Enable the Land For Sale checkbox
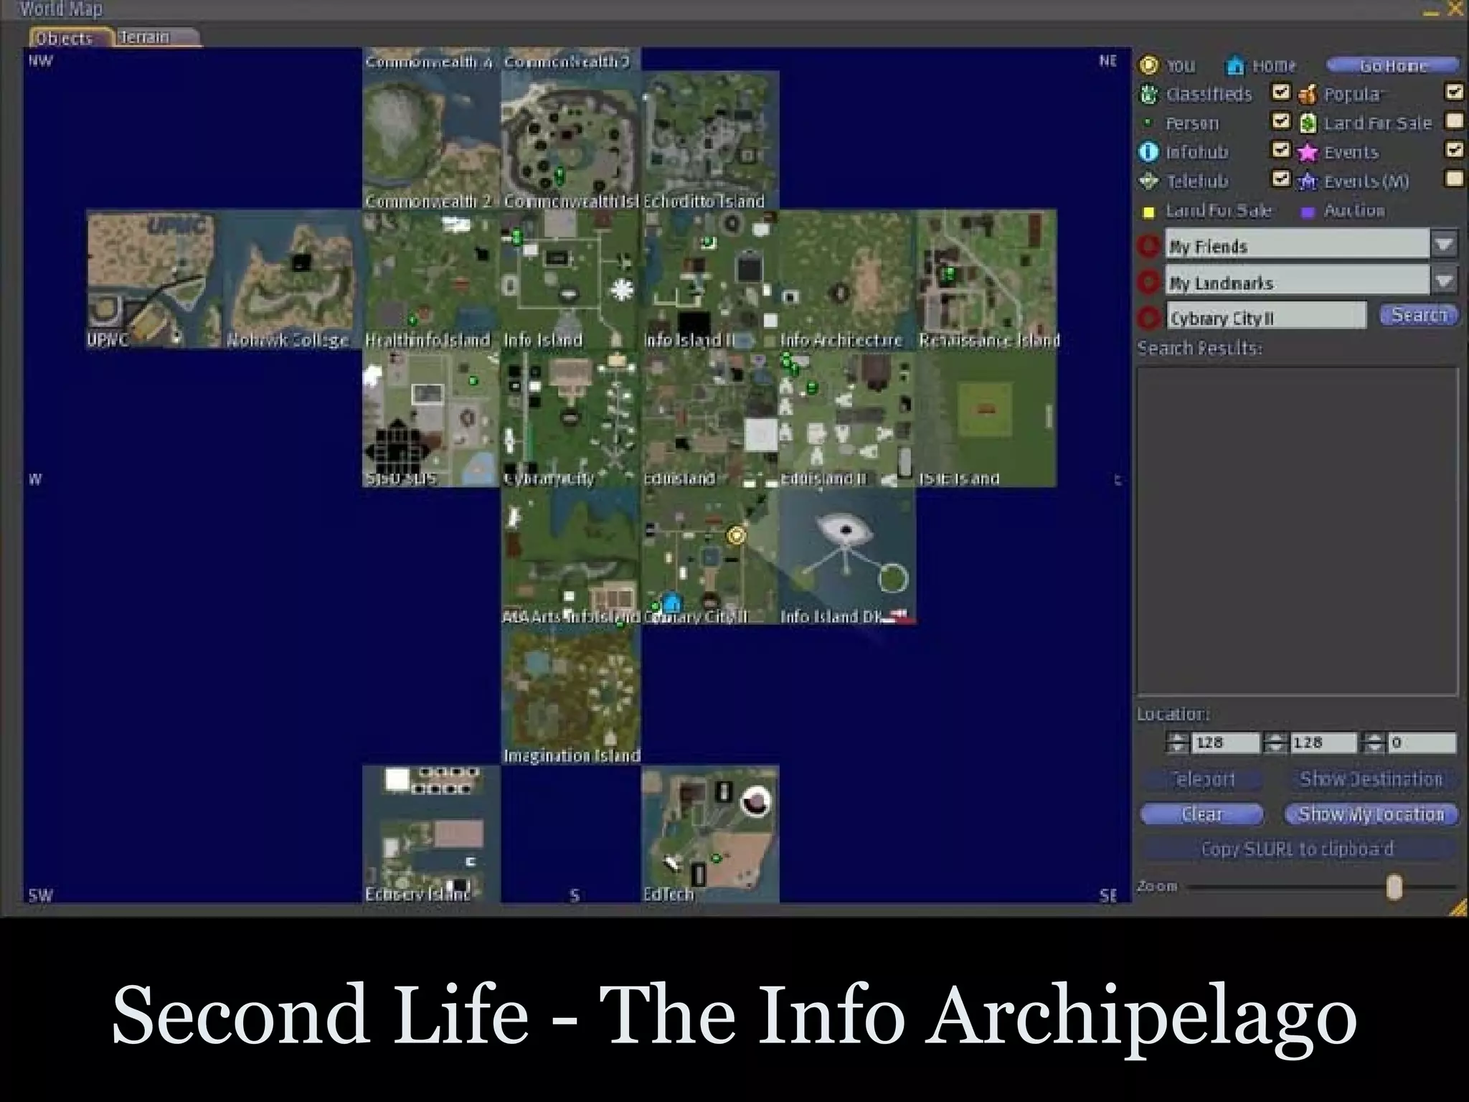 coord(1454,121)
